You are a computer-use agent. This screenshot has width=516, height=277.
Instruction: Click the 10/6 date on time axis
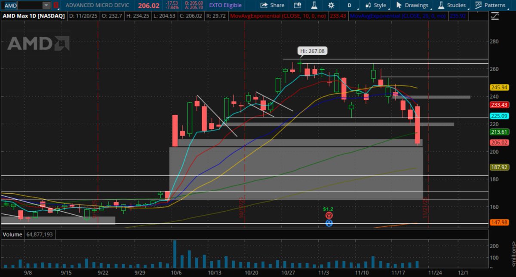(x=177, y=272)
